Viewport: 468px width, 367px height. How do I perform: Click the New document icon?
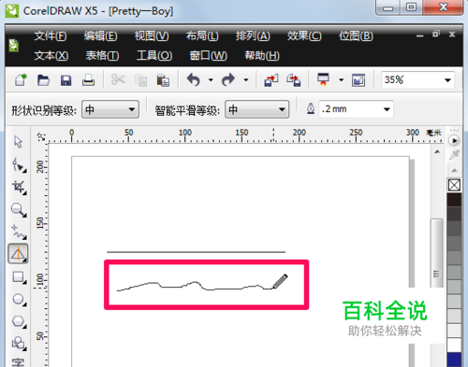21,80
